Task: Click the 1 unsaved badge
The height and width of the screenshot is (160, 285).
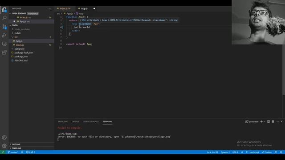Action: [33, 13]
